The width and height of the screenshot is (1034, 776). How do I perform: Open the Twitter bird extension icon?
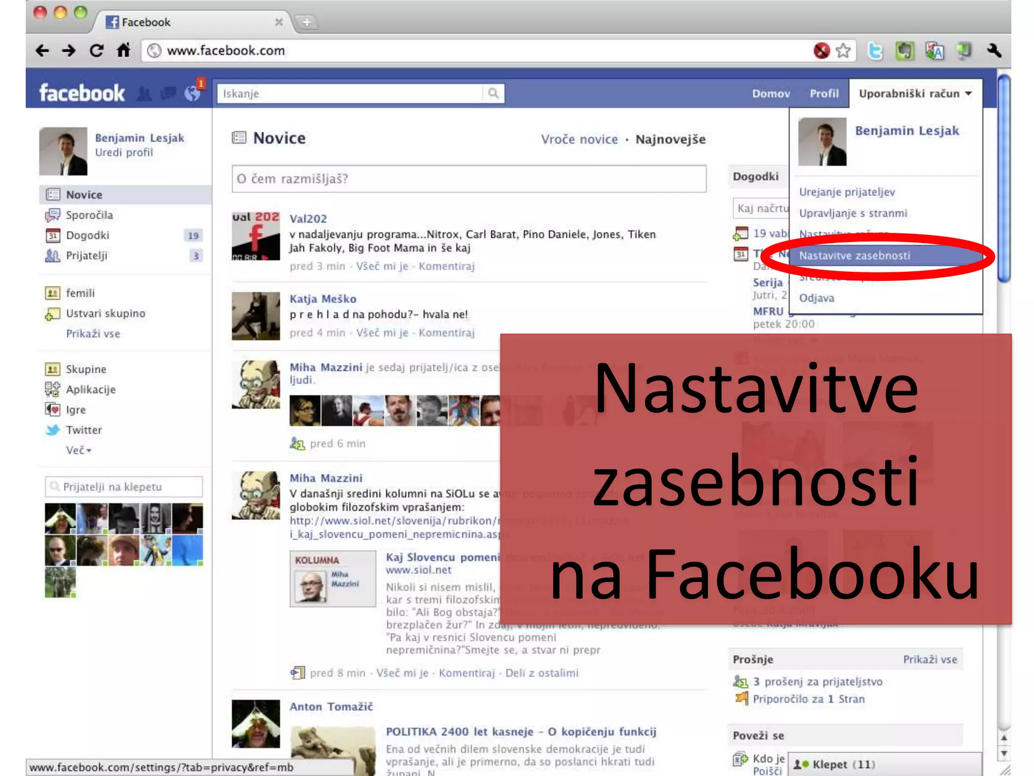click(x=875, y=51)
